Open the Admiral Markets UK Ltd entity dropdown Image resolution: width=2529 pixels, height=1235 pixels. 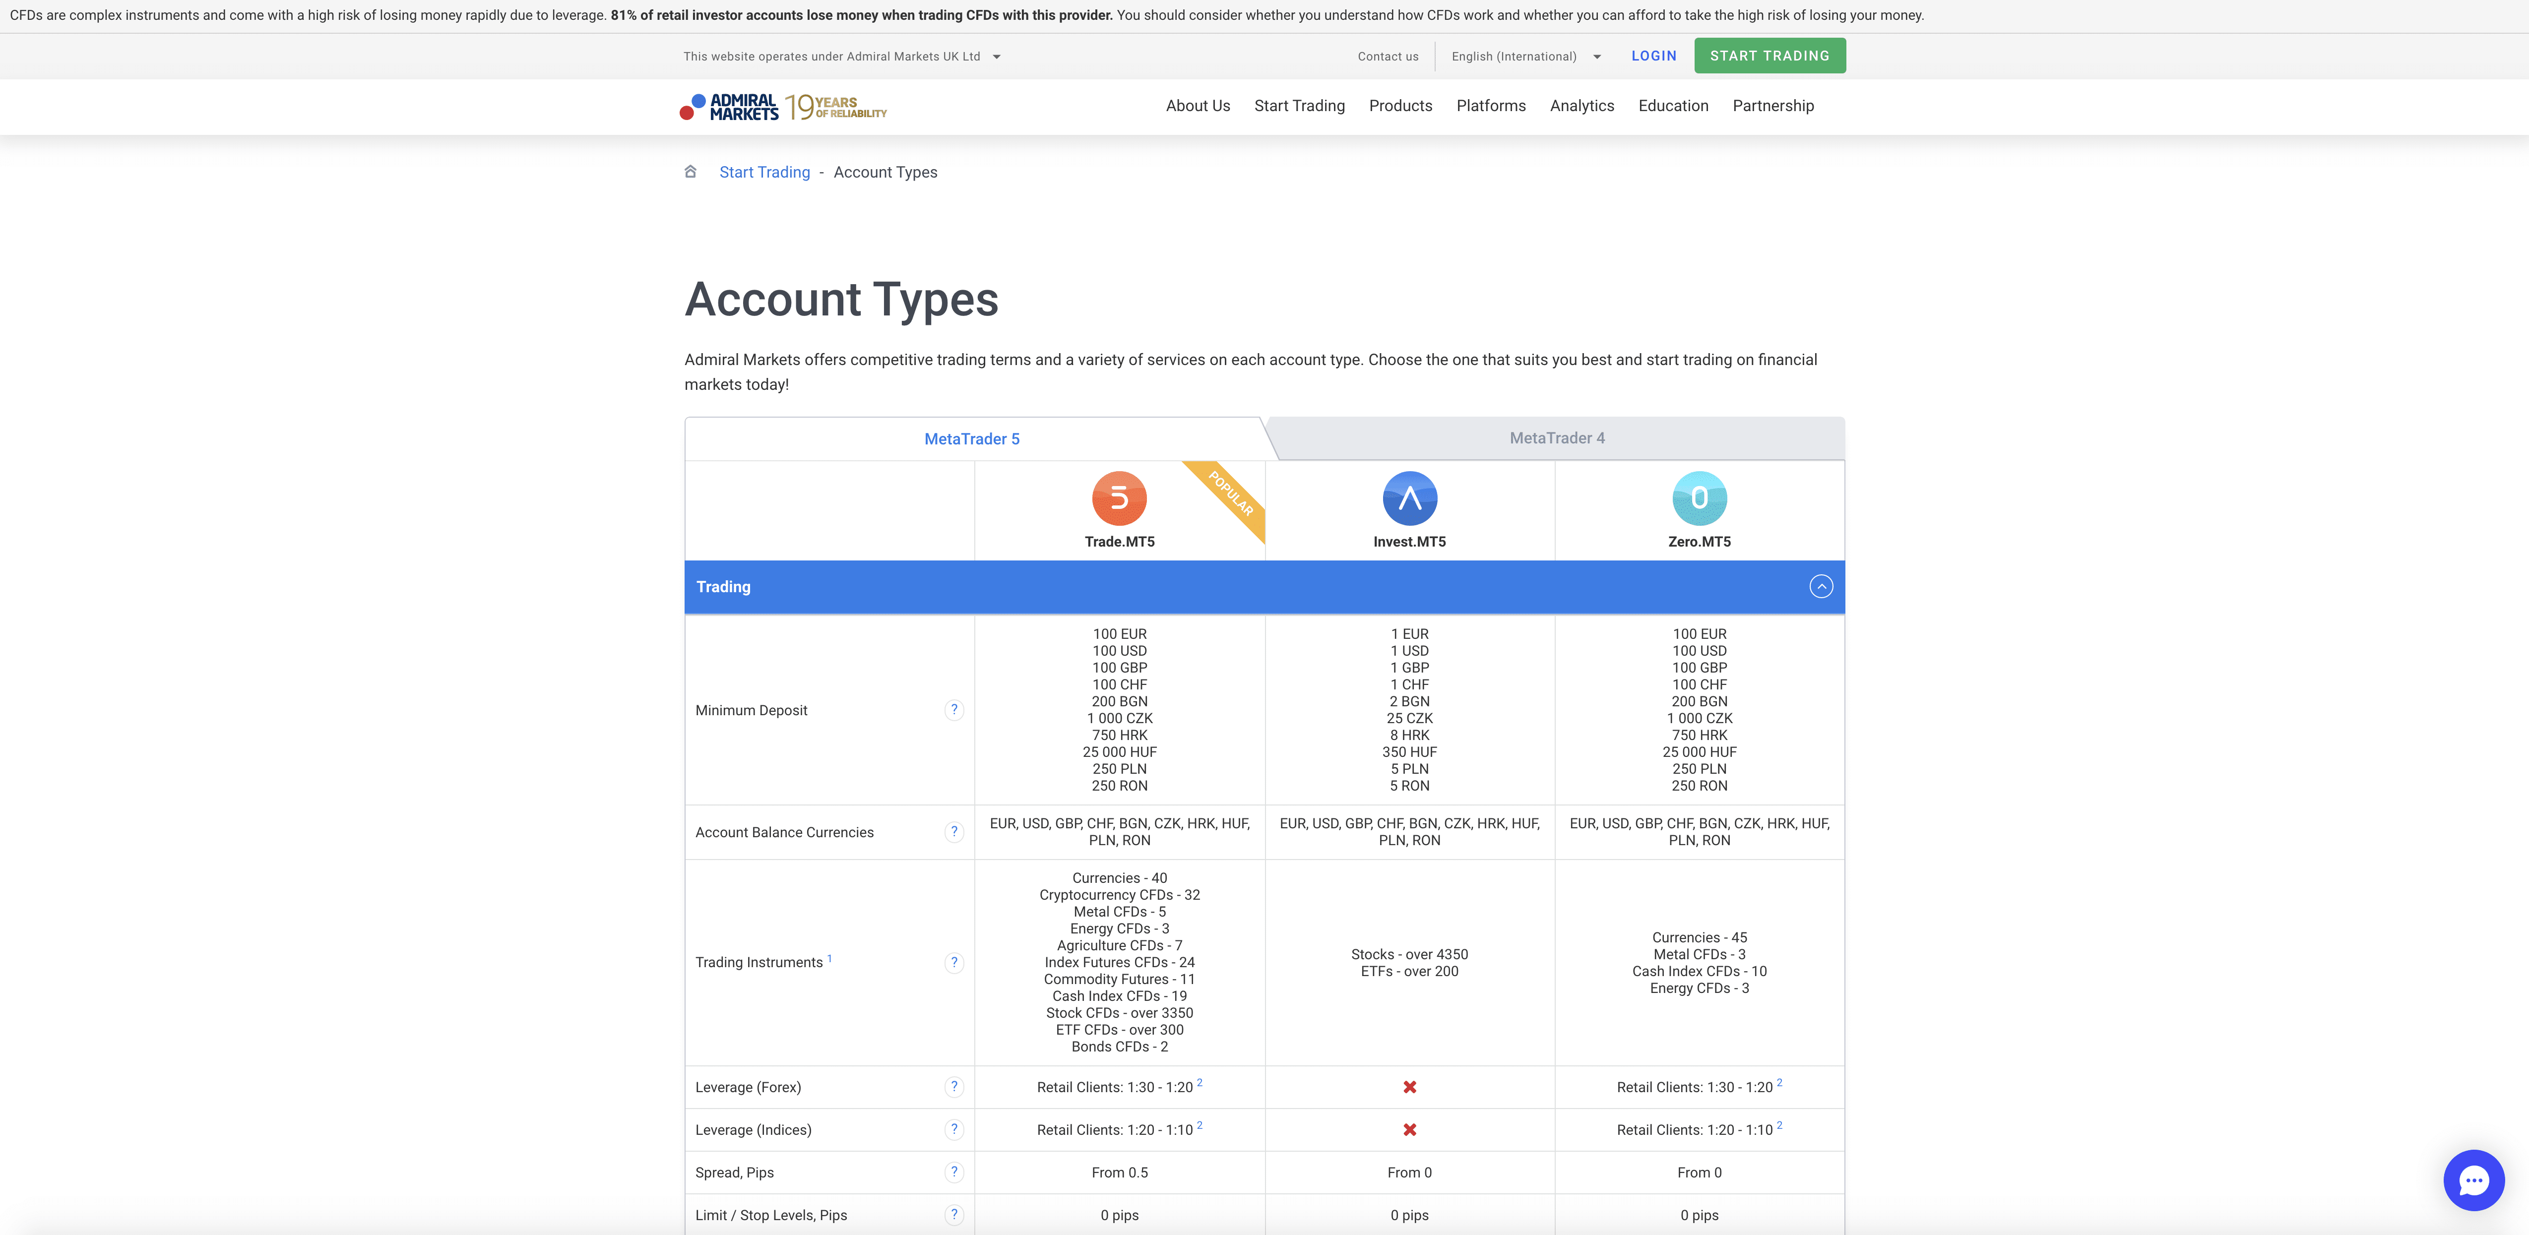pyautogui.click(x=842, y=57)
